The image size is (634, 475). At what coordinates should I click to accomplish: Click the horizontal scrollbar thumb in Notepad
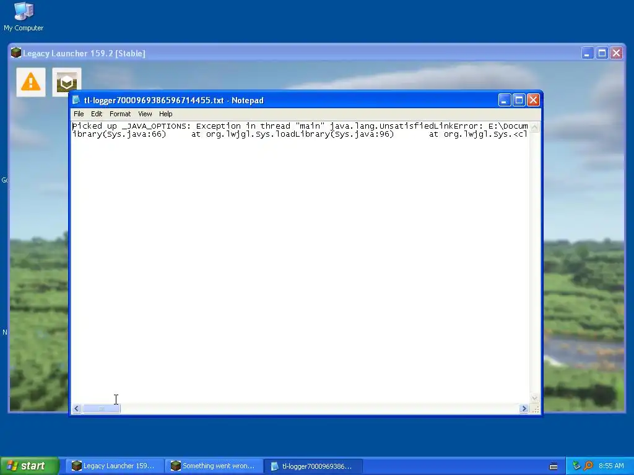click(x=101, y=409)
